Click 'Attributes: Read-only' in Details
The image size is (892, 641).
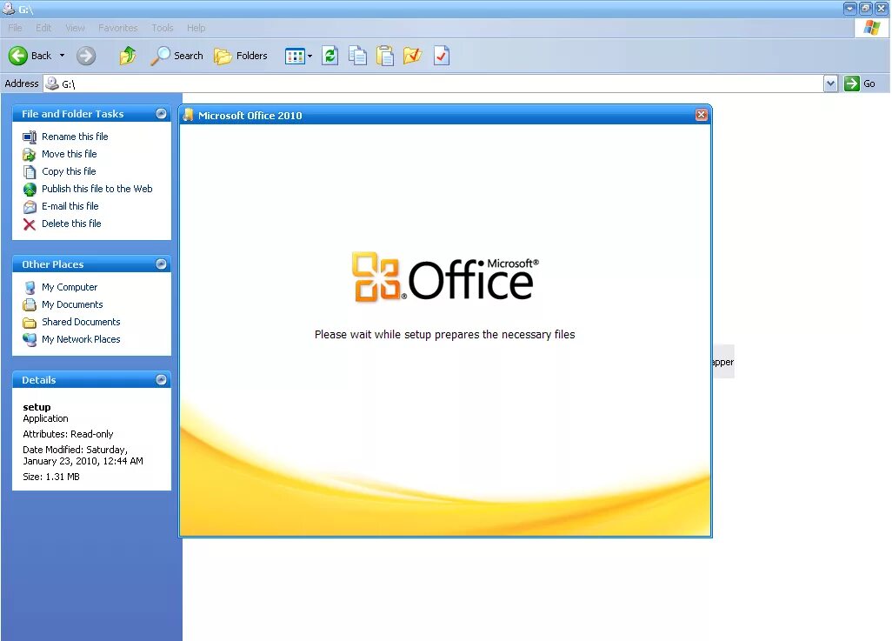tap(68, 434)
